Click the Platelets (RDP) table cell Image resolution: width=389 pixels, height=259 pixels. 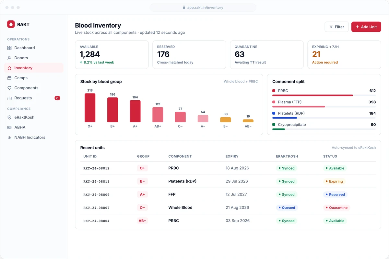click(183, 181)
